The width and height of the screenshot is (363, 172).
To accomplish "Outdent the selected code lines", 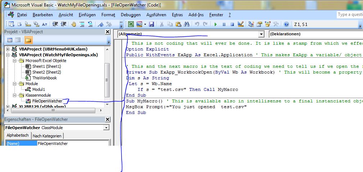I will pyautogui.click(x=63, y=24).
